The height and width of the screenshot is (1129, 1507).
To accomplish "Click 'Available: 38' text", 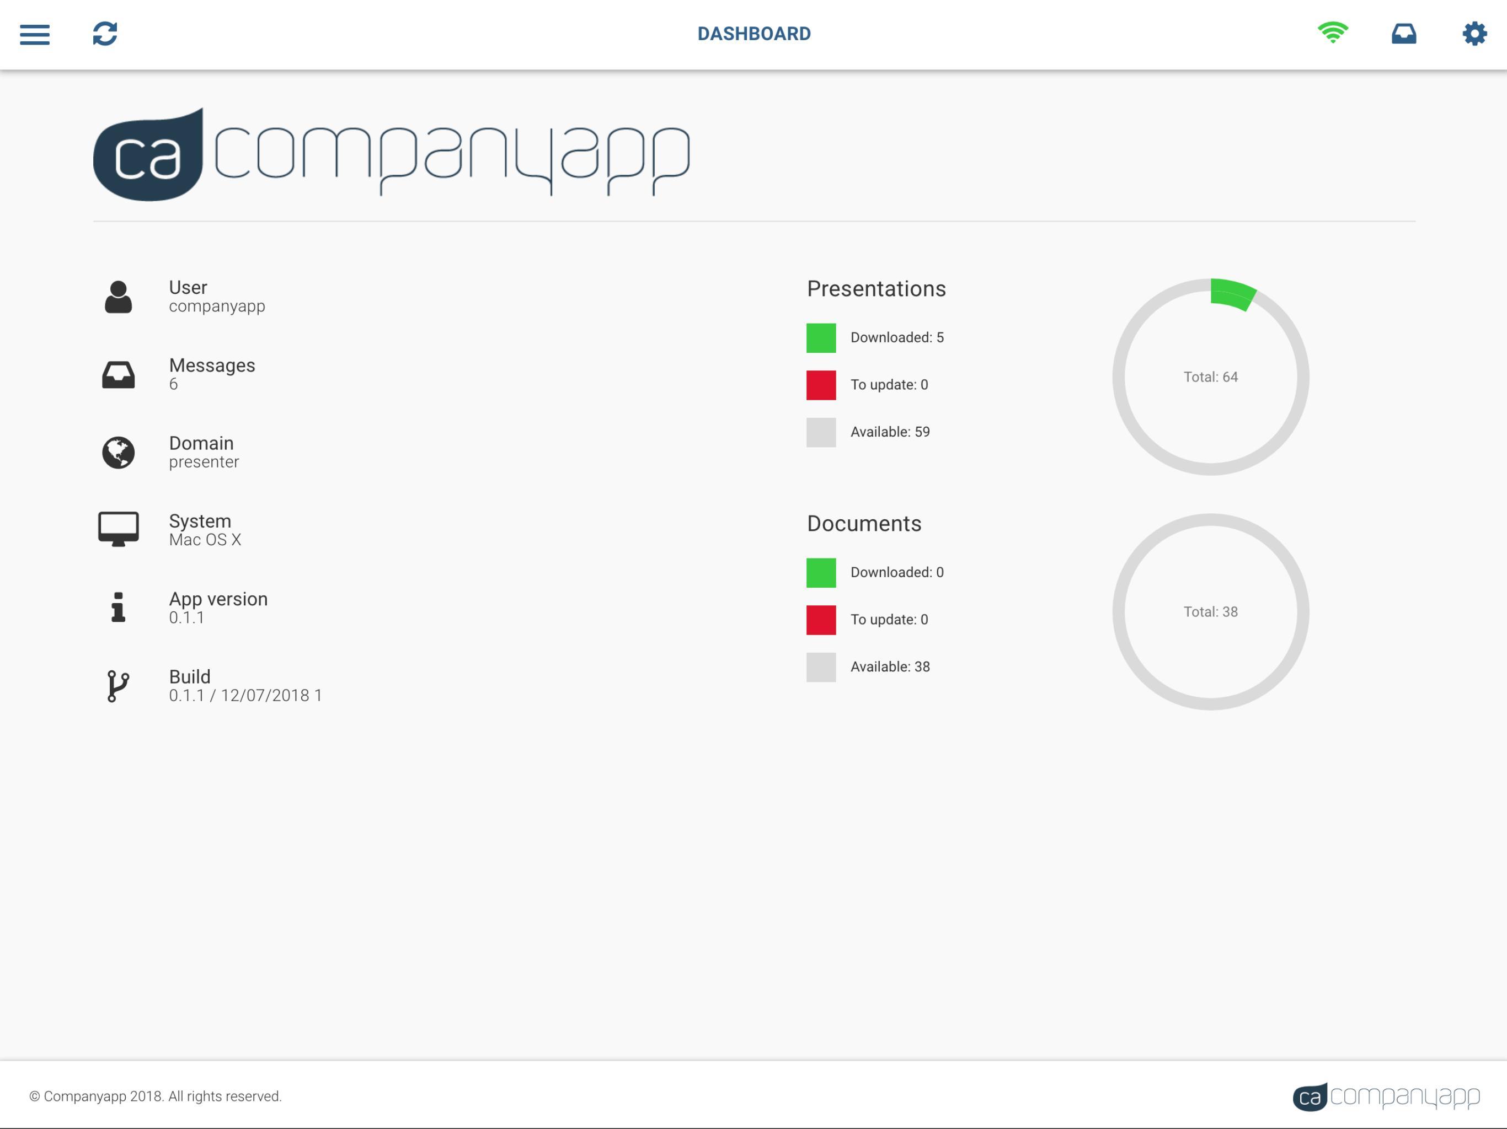I will tap(890, 668).
